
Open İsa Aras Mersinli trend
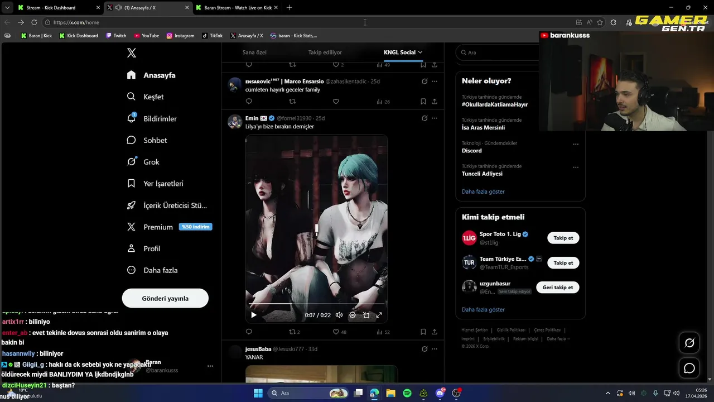(x=483, y=127)
